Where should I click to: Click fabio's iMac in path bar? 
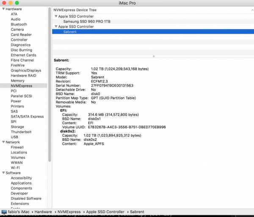coord(19,212)
